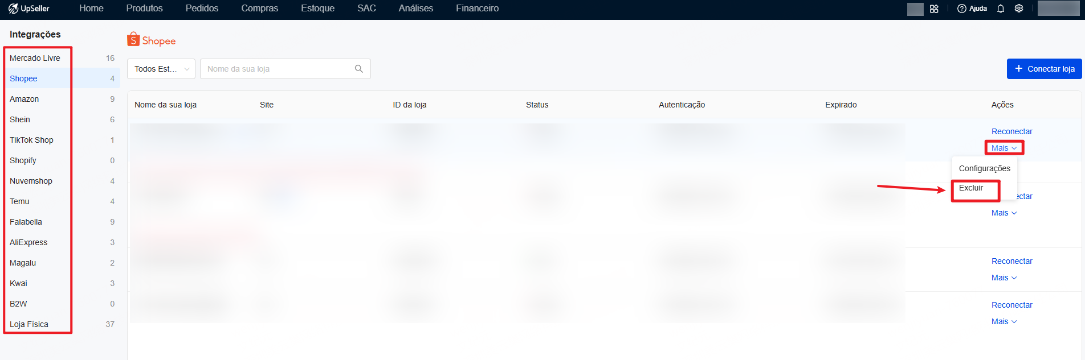
Task: Expand Mais dropdown for the third store
Action: [x=1004, y=278]
